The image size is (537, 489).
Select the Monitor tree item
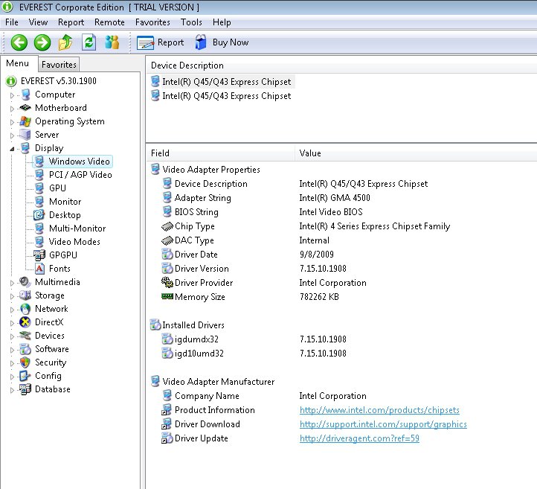click(x=65, y=202)
